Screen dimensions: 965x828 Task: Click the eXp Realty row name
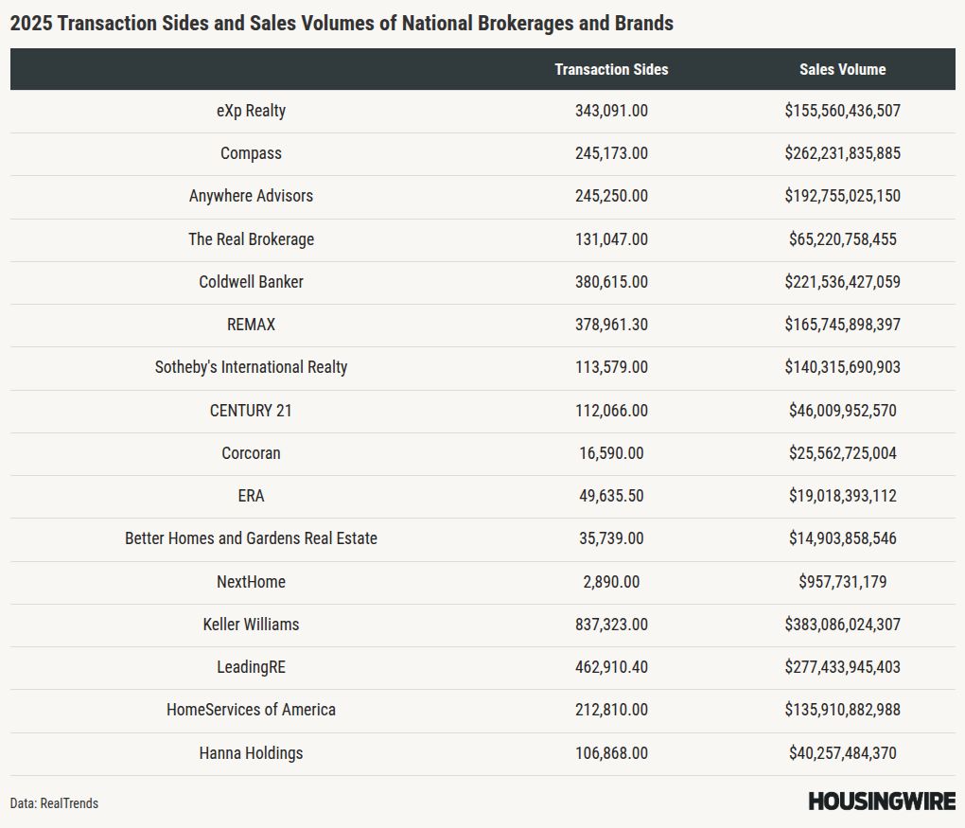coord(251,111)
